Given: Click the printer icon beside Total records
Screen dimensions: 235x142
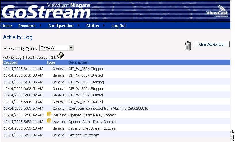Looking at the screenshot, I should 61,55.
